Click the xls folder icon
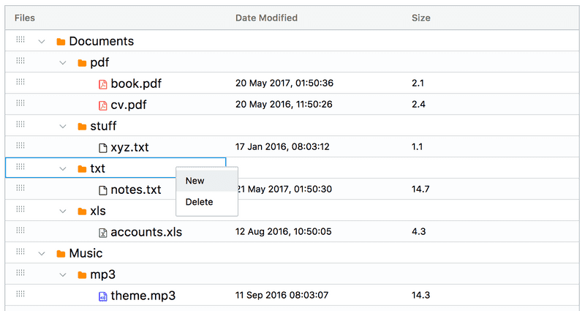The width and height of the screenshot is (585, 311). [x=82, y=211]
